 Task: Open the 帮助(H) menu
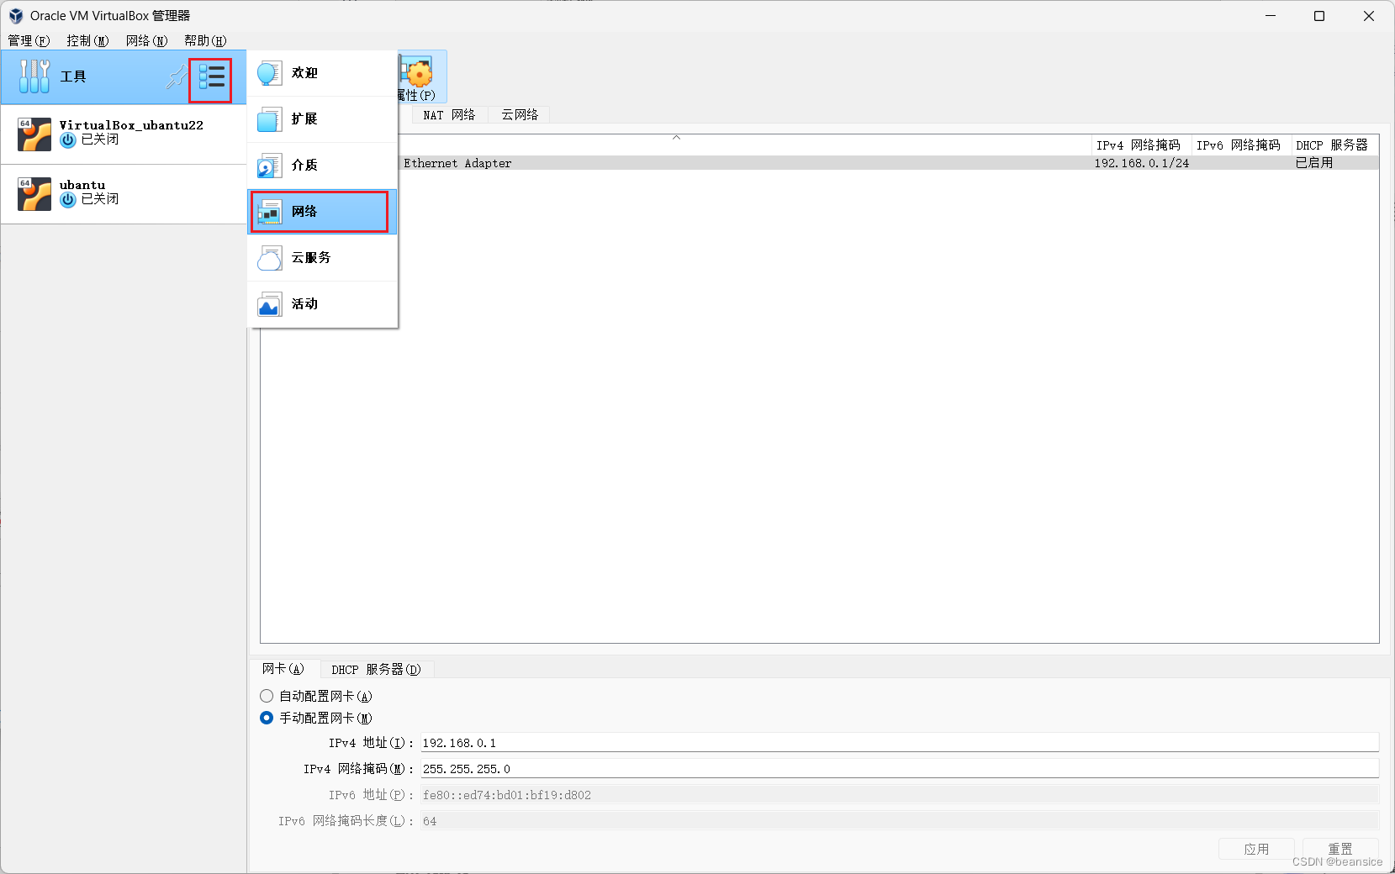point(205,40)
